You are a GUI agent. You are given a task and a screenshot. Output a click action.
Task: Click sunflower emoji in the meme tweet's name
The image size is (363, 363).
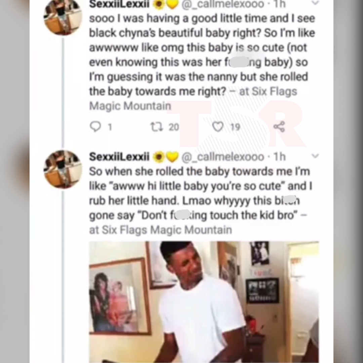(159, 157)
